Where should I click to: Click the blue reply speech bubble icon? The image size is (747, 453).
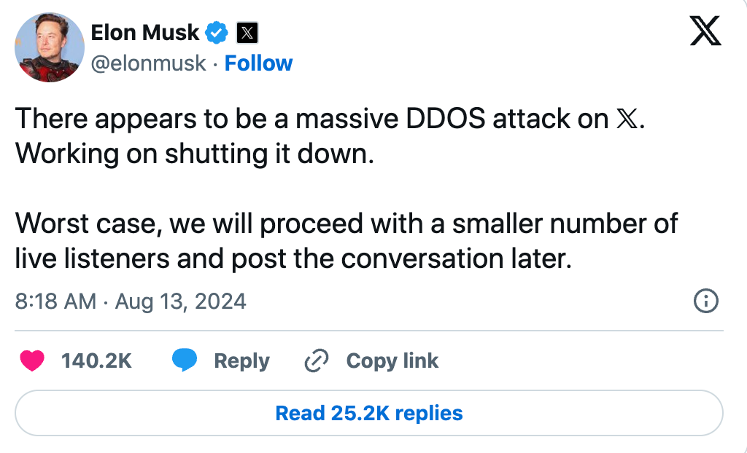tap(185, 360)
